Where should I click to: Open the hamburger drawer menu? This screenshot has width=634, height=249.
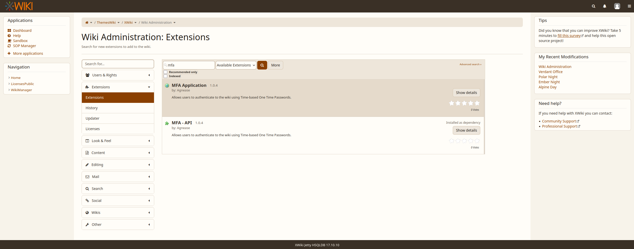(629, 6)
